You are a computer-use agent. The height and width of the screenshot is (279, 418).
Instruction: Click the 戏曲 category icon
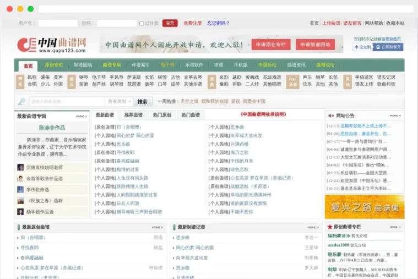coord(212,81)
